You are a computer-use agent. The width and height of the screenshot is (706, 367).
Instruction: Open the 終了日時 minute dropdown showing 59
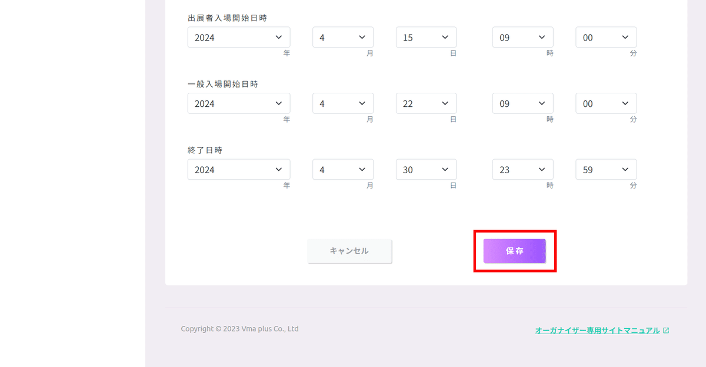(606, 170)
